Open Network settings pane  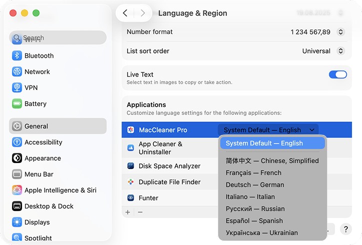(x=58, y=71)
